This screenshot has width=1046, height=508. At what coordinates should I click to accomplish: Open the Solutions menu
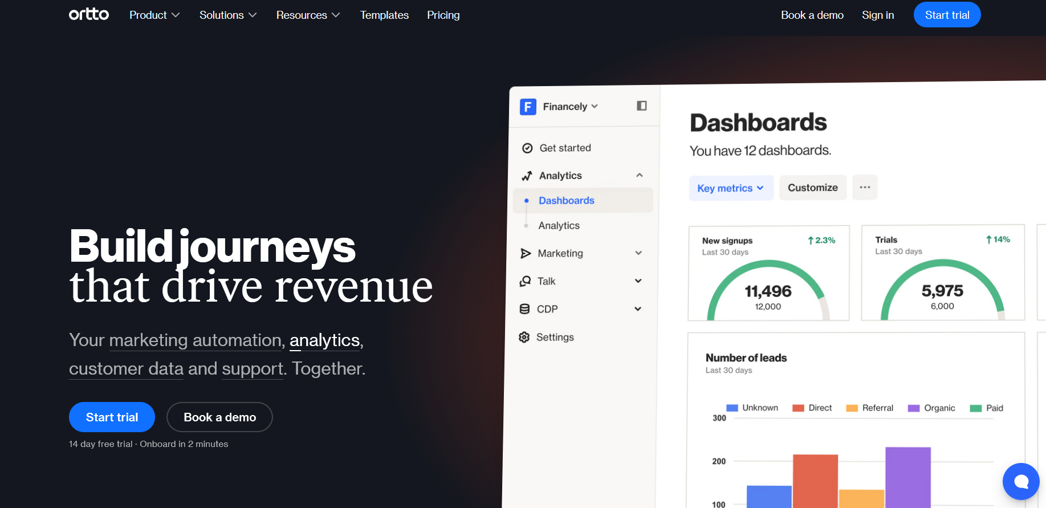(x=228, y=15)
